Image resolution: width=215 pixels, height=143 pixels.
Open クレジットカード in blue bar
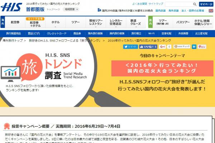[57, 33]
